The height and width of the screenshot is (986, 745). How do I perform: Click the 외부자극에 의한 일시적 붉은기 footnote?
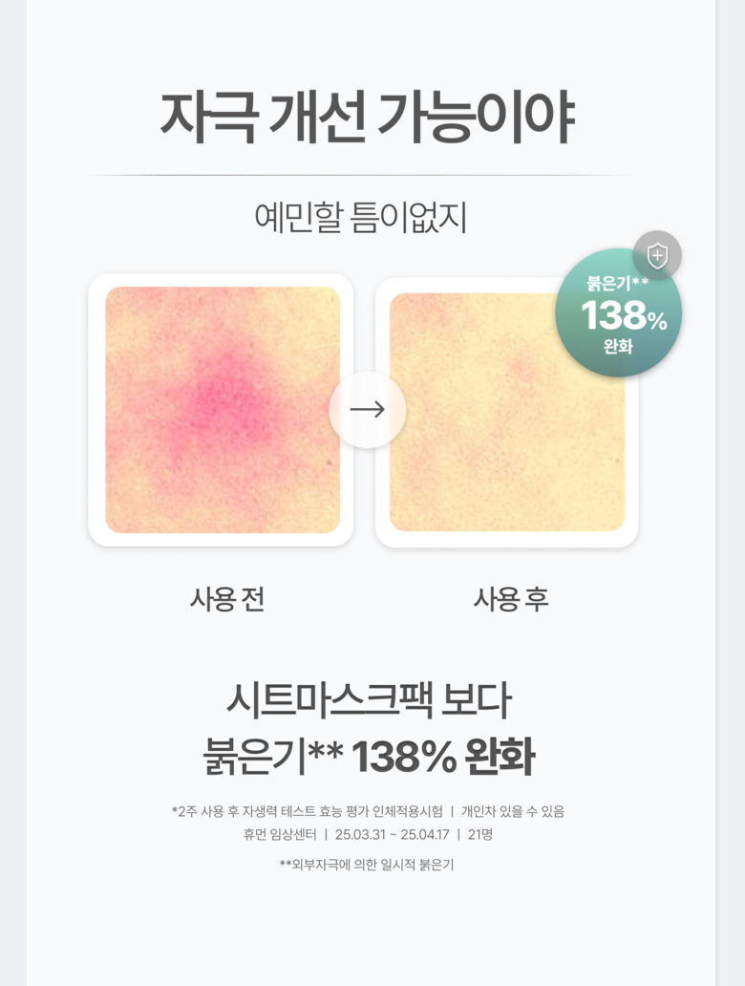[367, 865]
